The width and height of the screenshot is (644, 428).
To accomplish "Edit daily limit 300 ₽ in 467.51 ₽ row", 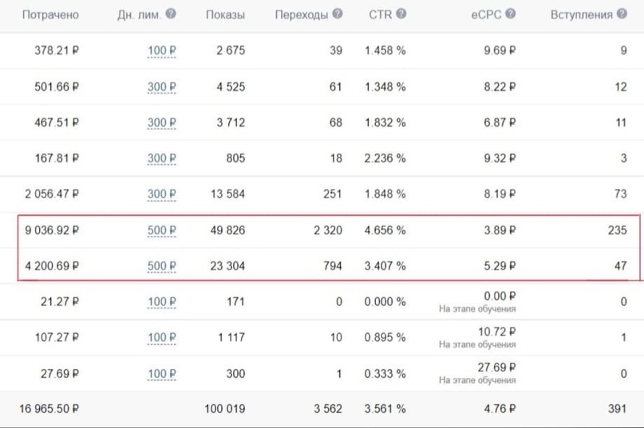I will [162, 123].
